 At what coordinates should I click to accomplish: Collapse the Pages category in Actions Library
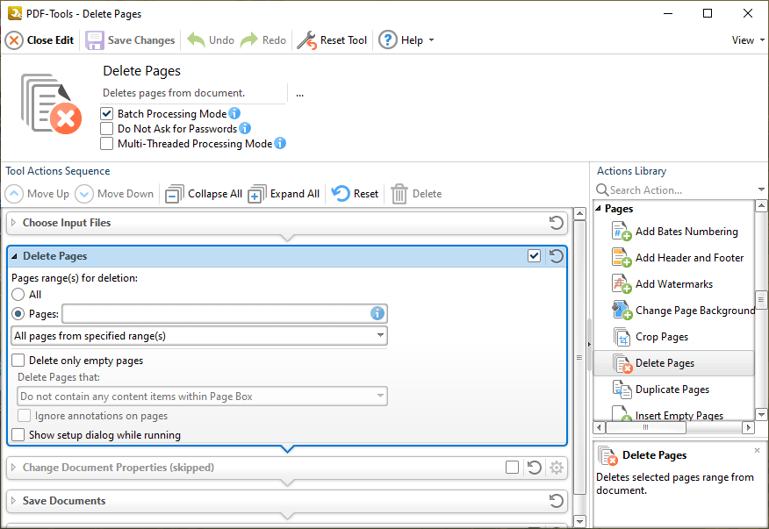point(599,209)
